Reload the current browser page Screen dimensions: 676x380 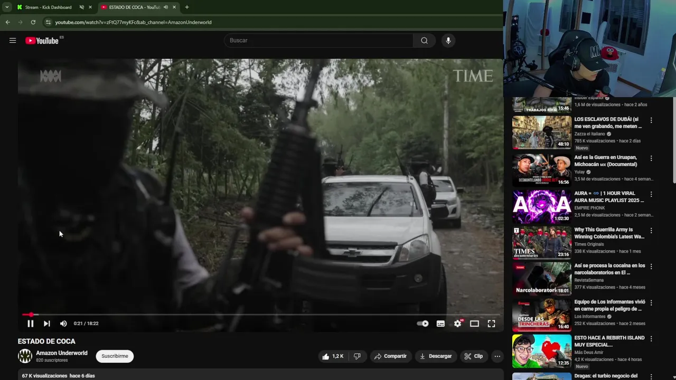(x=33, y=22)
